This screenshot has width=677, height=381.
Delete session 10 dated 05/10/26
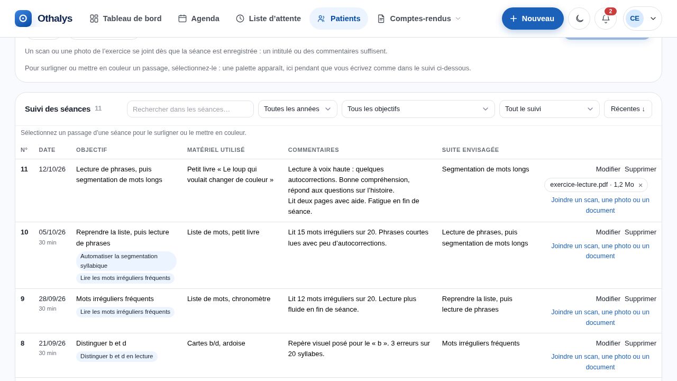[641, 232]
